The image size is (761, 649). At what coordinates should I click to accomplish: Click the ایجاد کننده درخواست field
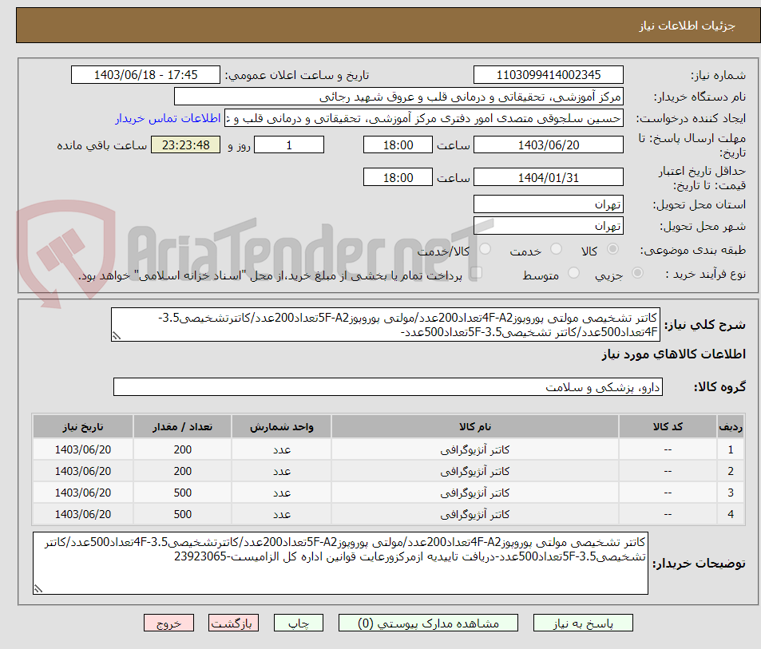click(424, 118)
